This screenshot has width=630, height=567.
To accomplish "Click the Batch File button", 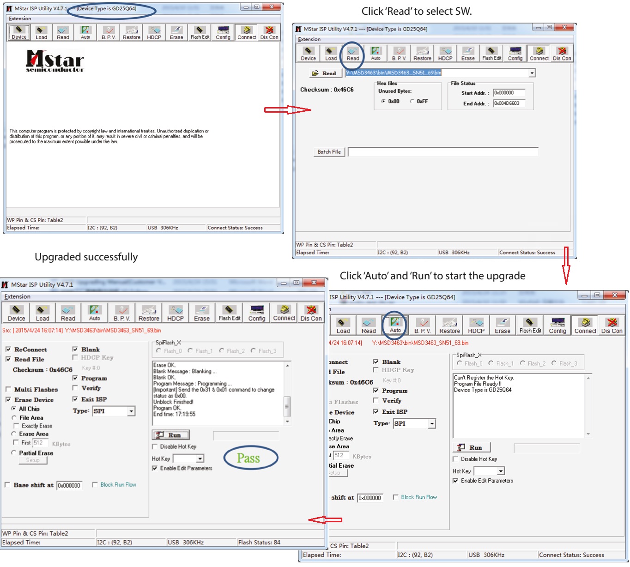I will pyautogui.click(x=329, y=151).
